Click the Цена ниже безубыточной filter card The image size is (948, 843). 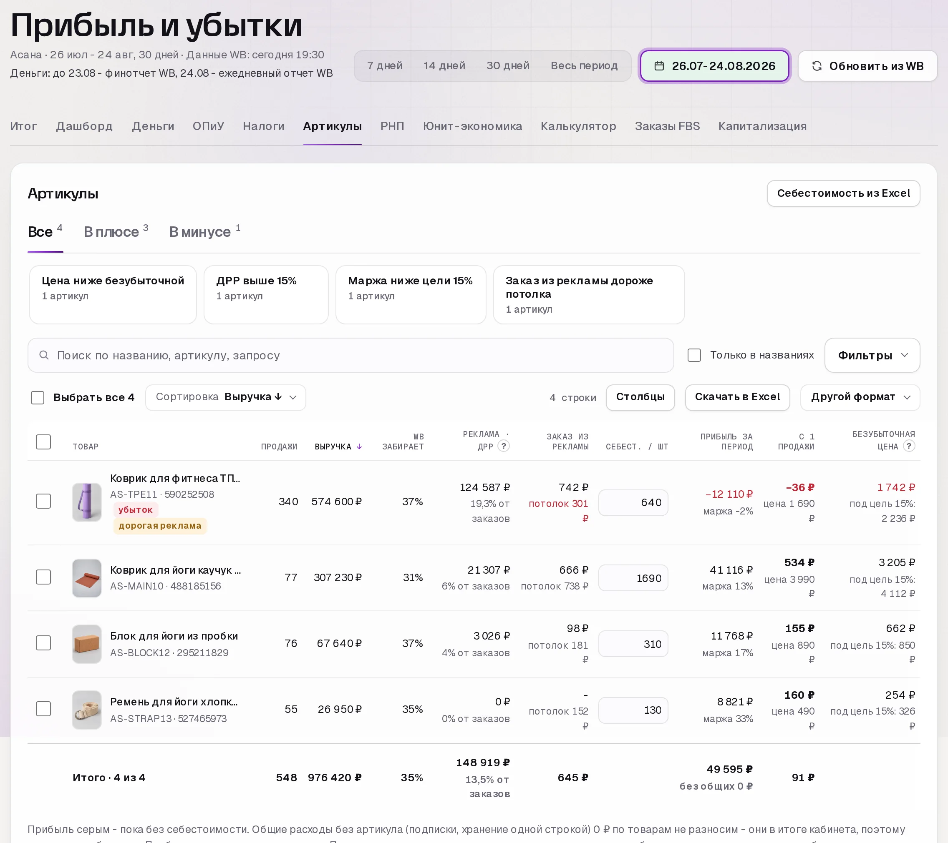[x=113, y=294]
